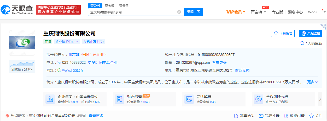Open 线索数量 17543 link
The width and height of the screenshot is (327, 121).
138,102
